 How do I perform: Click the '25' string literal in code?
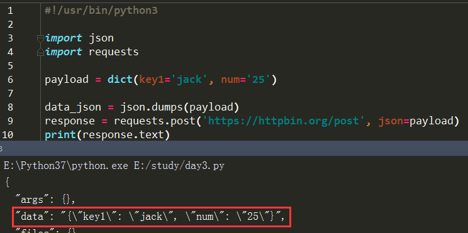pos(259,80)
